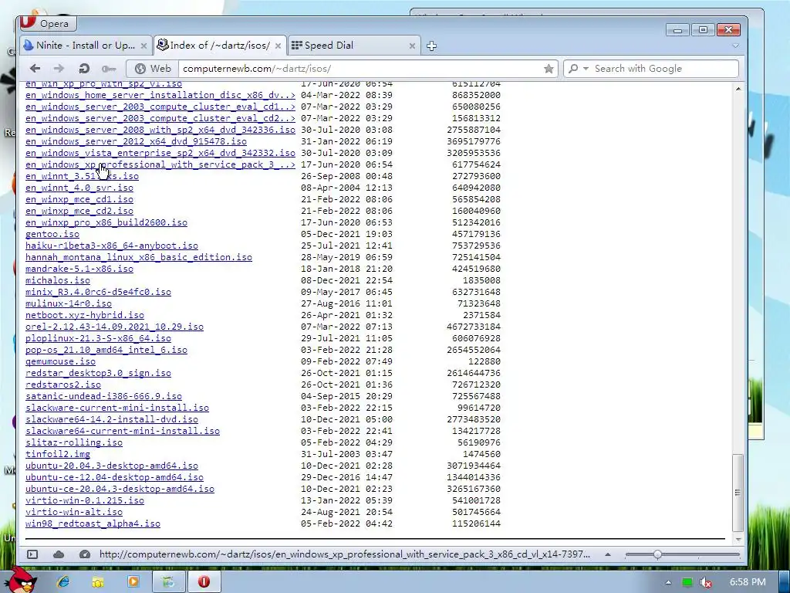Click the muted volume tray icon

[x=705, y=582]
